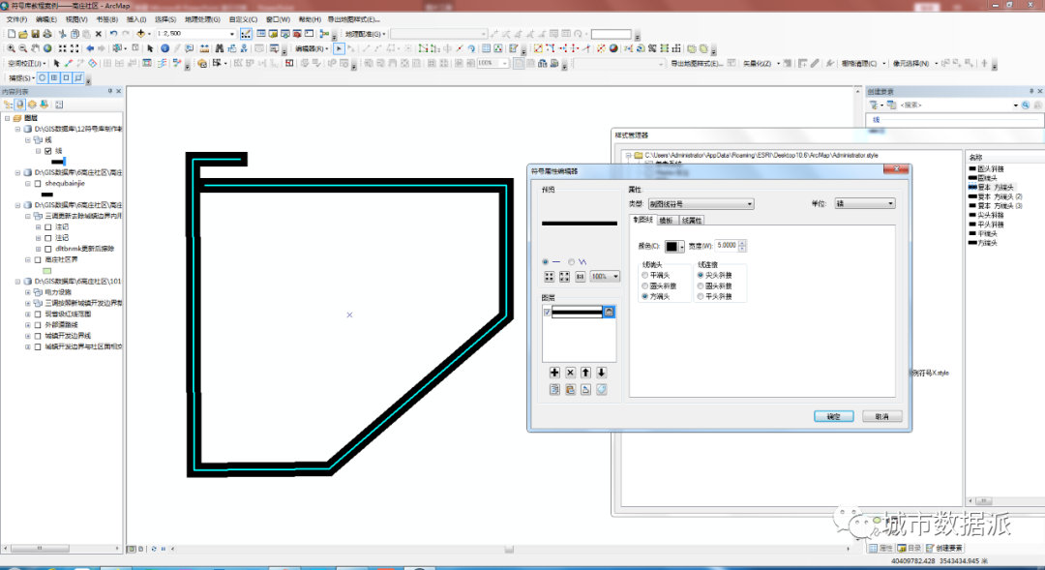The width and height of the screenshot is (1045, 570).
Task: Open the 空间校正 spatial adjustment dropdown
Action: (28, 63)
